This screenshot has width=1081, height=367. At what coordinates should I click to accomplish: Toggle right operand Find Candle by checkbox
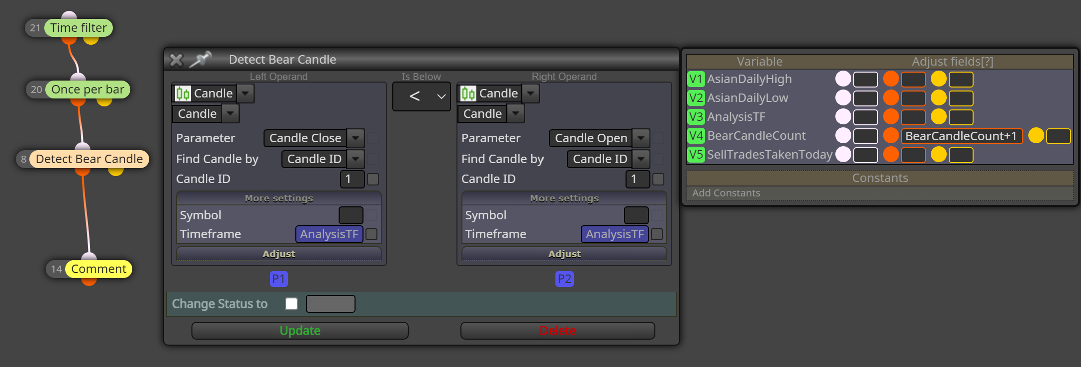coord(658,159)
